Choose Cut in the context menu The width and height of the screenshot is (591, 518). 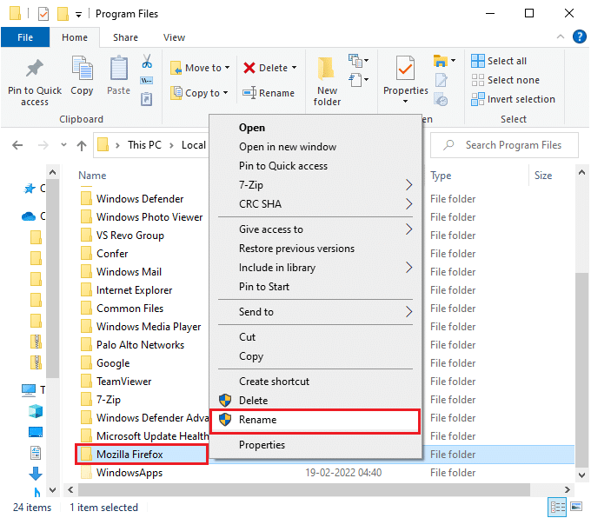(315, 337)
